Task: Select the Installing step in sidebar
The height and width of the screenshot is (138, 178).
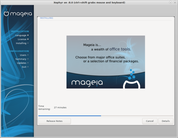Action: click(21, 43)
